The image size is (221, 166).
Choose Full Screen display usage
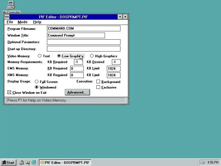click(x=46, y=82)
